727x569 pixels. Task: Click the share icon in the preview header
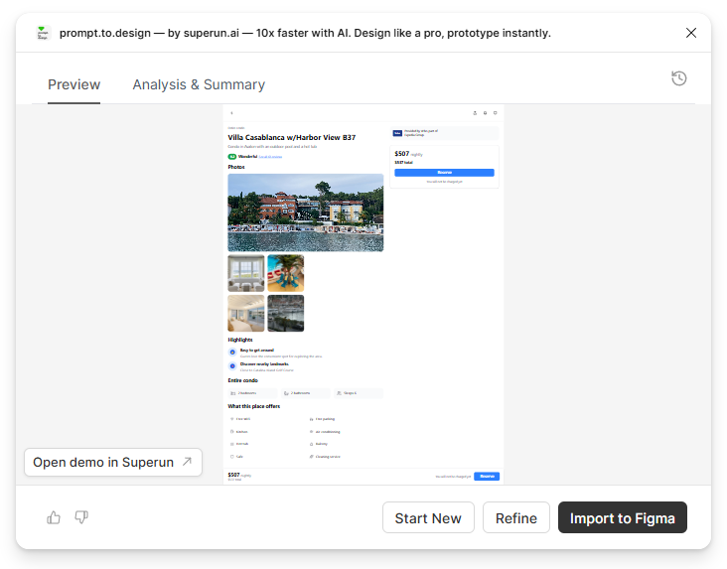pyautogui.click(x=475, y=113)
